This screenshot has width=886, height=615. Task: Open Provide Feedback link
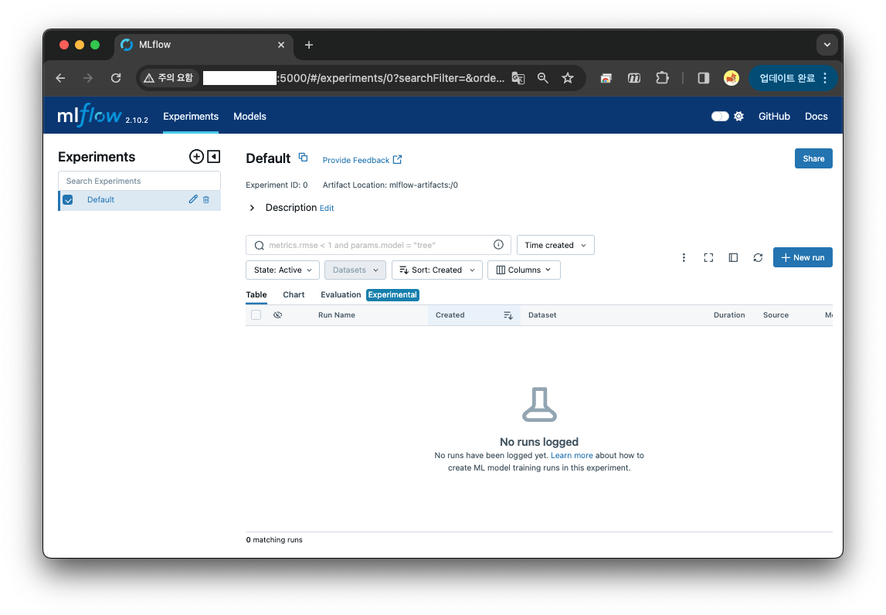coord(362,160)
